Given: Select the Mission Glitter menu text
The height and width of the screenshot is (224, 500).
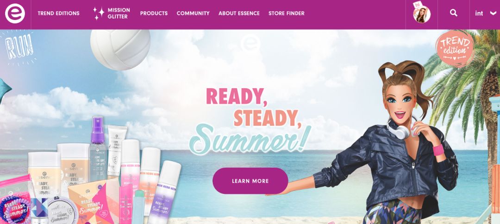Looking at the screenshot, I should [x=119, y=13].
